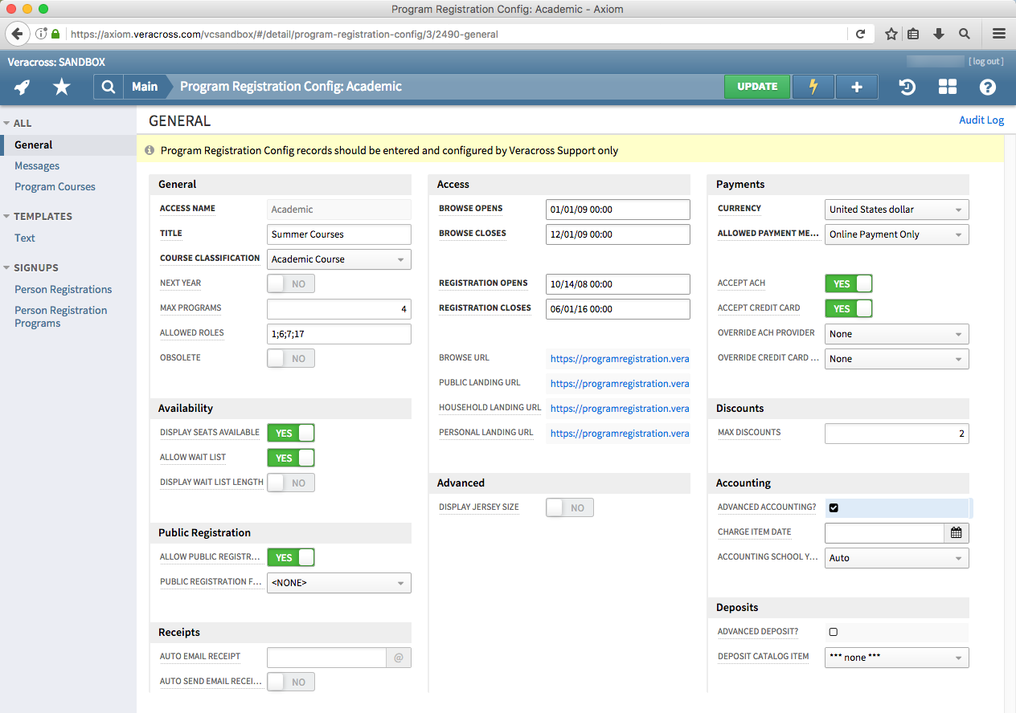The width and height of the screenshot is (1016, 713).
Task: Open Axiom search with the magnifier icon
Action: (108, 87)
